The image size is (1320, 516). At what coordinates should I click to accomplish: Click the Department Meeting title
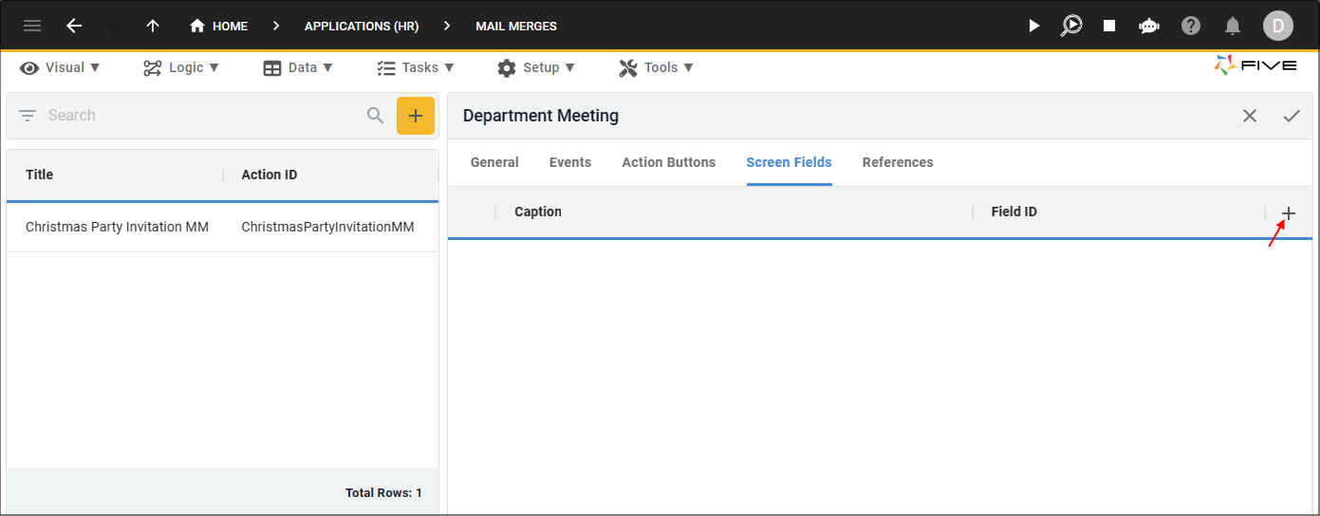coord(541,116)
